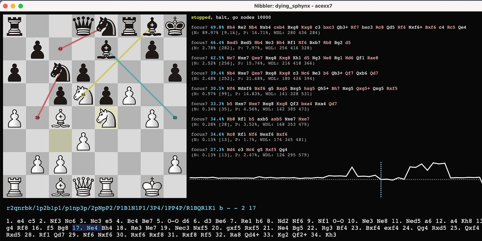Select the white rook on a1
Image resolution: width=482 pixels, height=241 pixels.
pyautogui.click(x=15, y=186)
